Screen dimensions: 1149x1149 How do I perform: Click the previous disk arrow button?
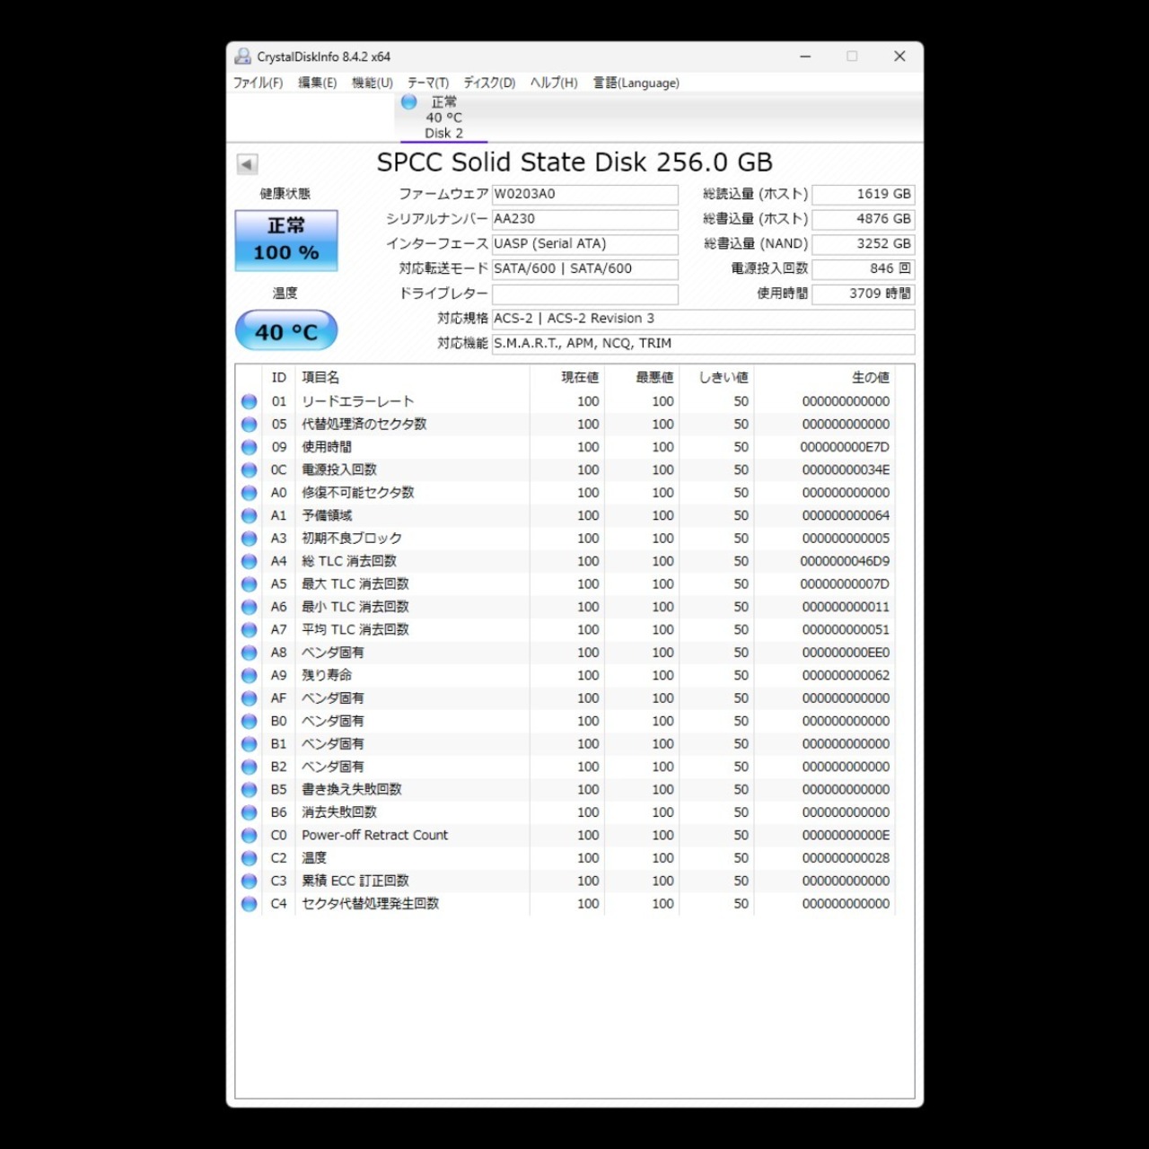247,164
